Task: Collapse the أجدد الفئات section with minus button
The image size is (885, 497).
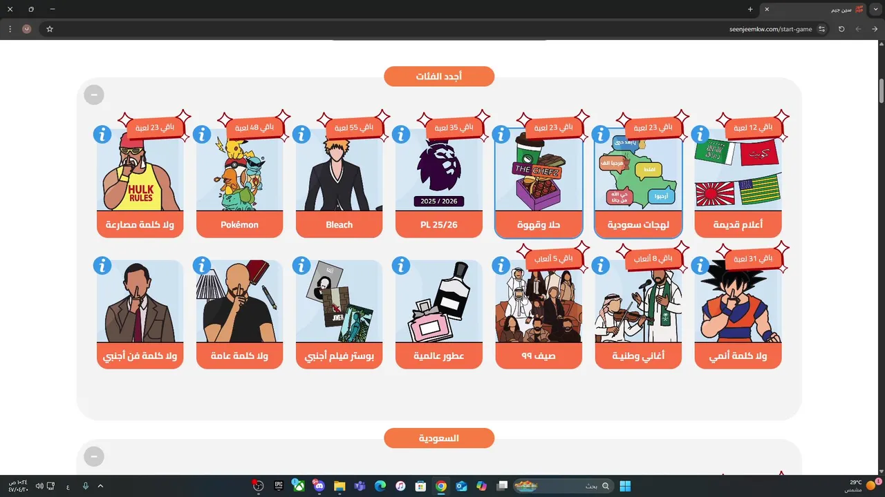Action: (94, 95)
